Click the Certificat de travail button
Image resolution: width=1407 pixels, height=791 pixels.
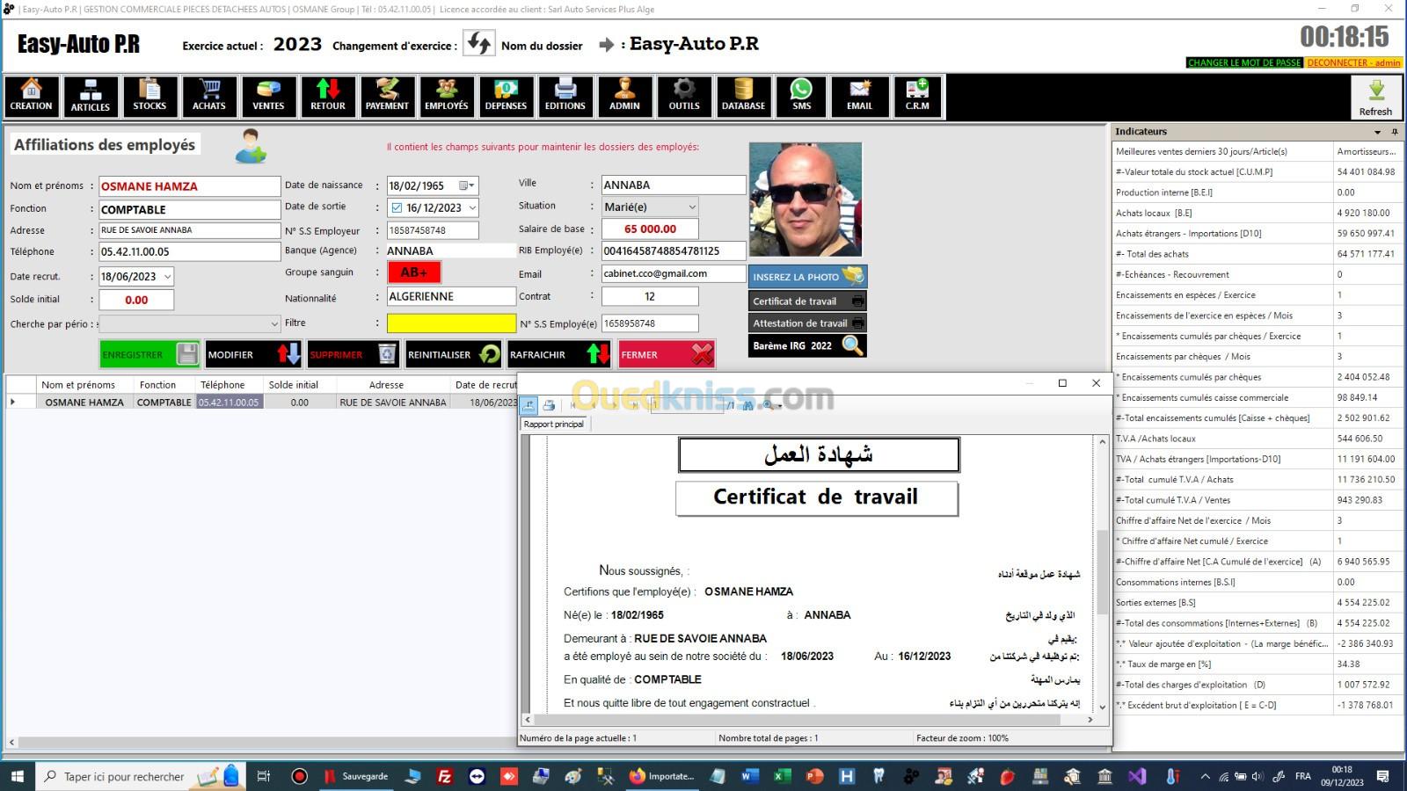pos(806,301)
